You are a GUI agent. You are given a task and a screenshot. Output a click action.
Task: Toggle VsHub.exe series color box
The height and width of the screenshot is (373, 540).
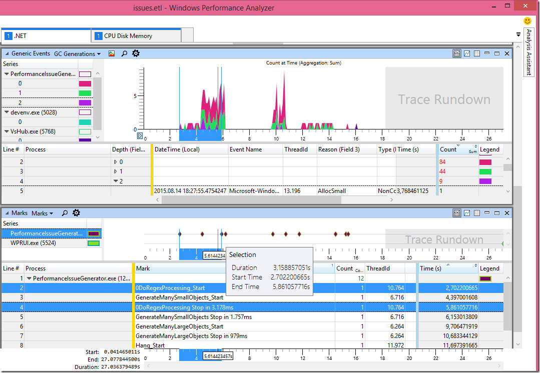point(85,131)
